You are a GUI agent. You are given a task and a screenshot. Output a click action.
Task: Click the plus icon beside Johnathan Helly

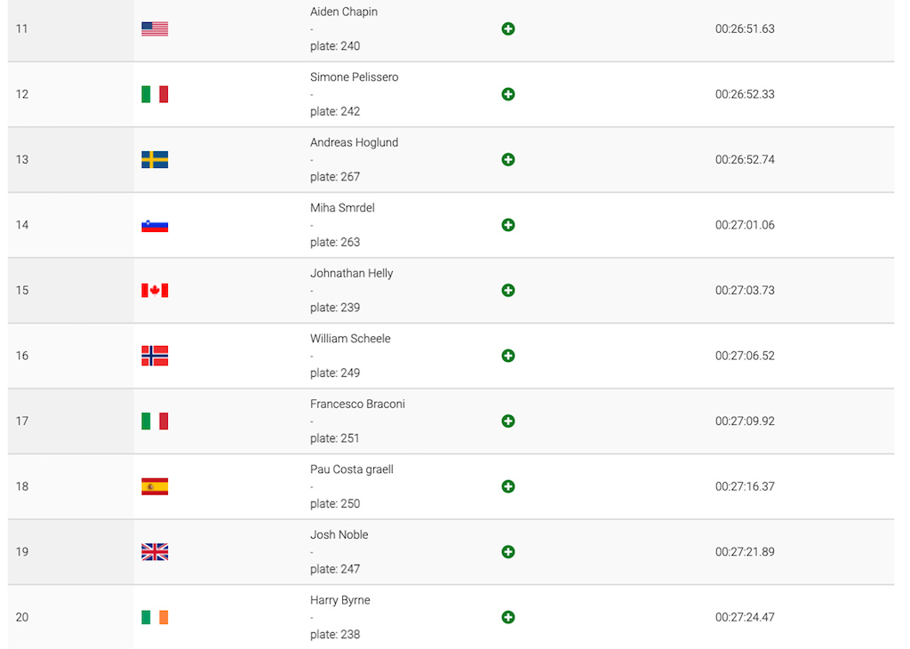(507, 290)
